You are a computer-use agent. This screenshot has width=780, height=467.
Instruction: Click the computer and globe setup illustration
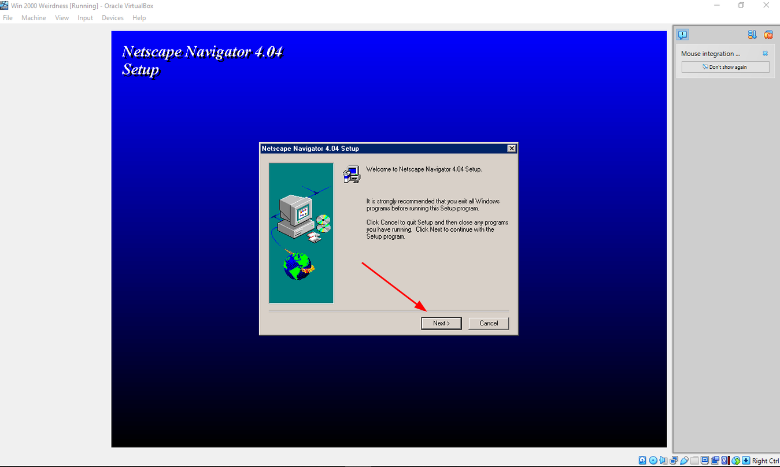click(301, 233)
